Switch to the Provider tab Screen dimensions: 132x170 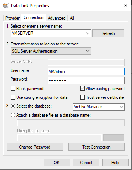(12, 18)
